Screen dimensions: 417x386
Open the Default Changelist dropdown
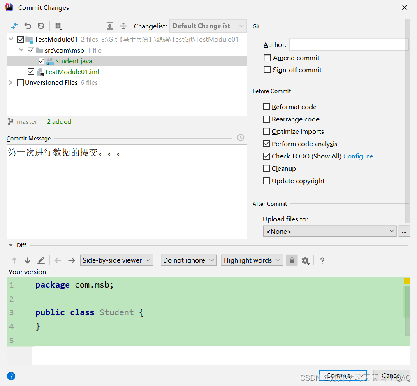click(208, 26)
